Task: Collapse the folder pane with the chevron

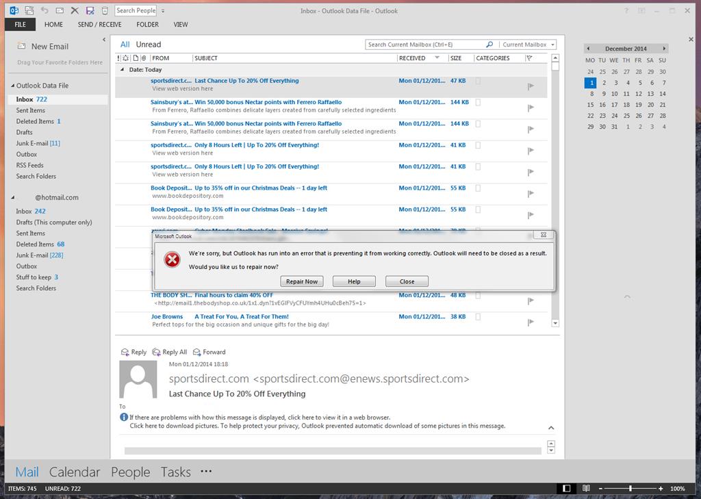Action: (x=104, y=40)
